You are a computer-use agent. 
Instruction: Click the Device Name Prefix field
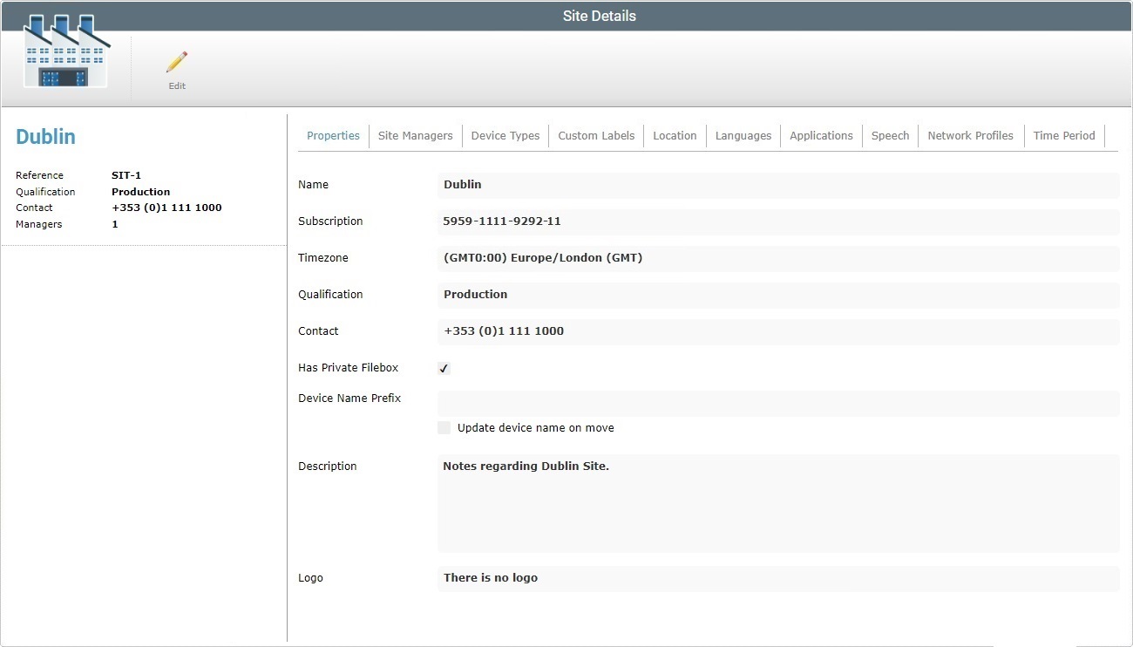tap(778, 402)
